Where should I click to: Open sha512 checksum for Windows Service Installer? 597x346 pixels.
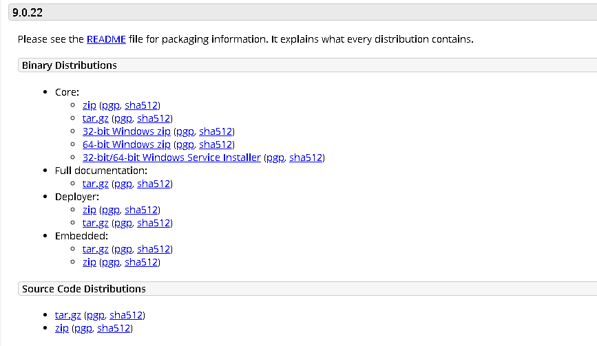(x=306, y=158)
